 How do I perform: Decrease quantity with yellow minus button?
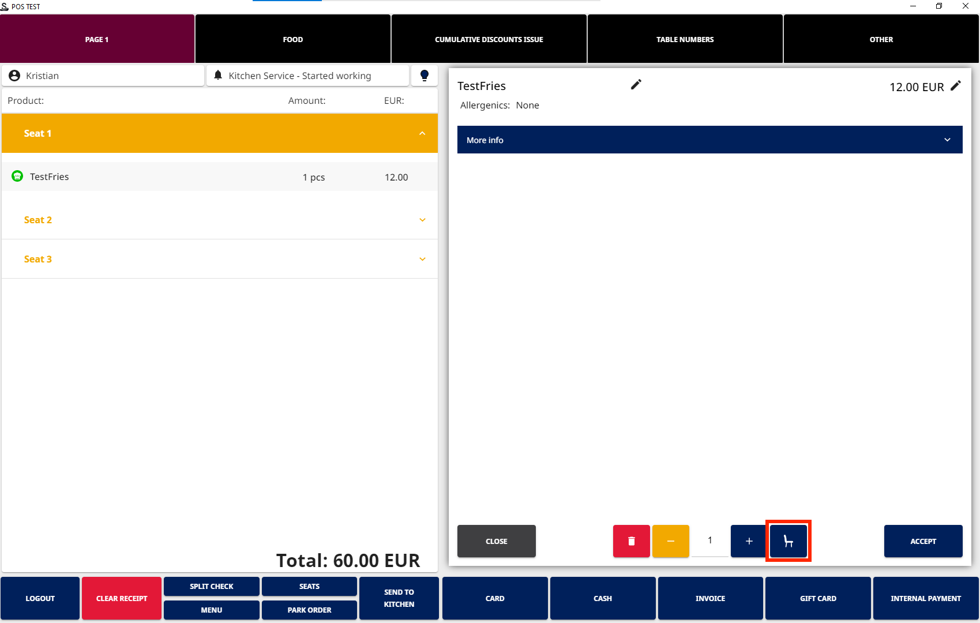[670, 541]
